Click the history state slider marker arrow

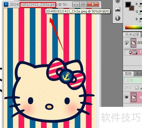(130, 52)
